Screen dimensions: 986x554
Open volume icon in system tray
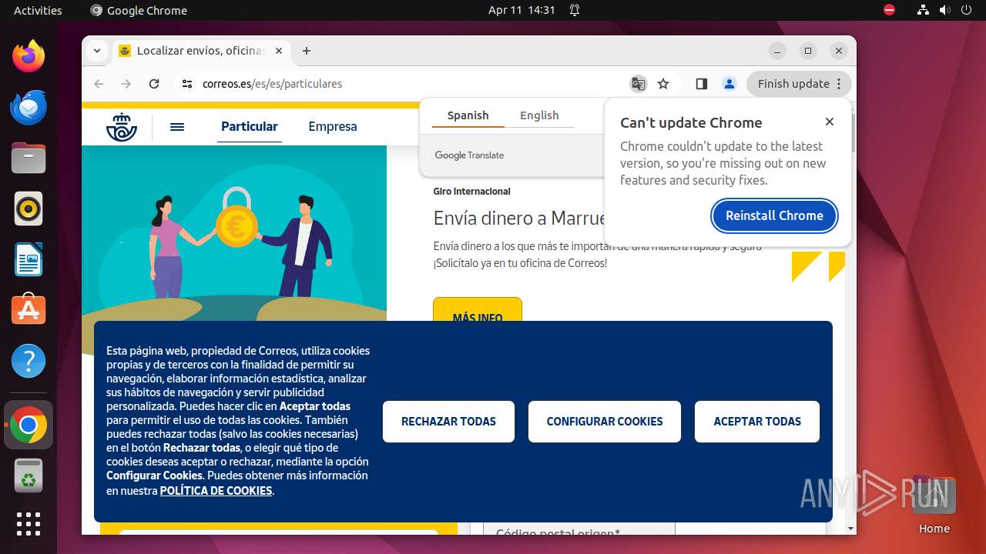(x=944, y=10)
